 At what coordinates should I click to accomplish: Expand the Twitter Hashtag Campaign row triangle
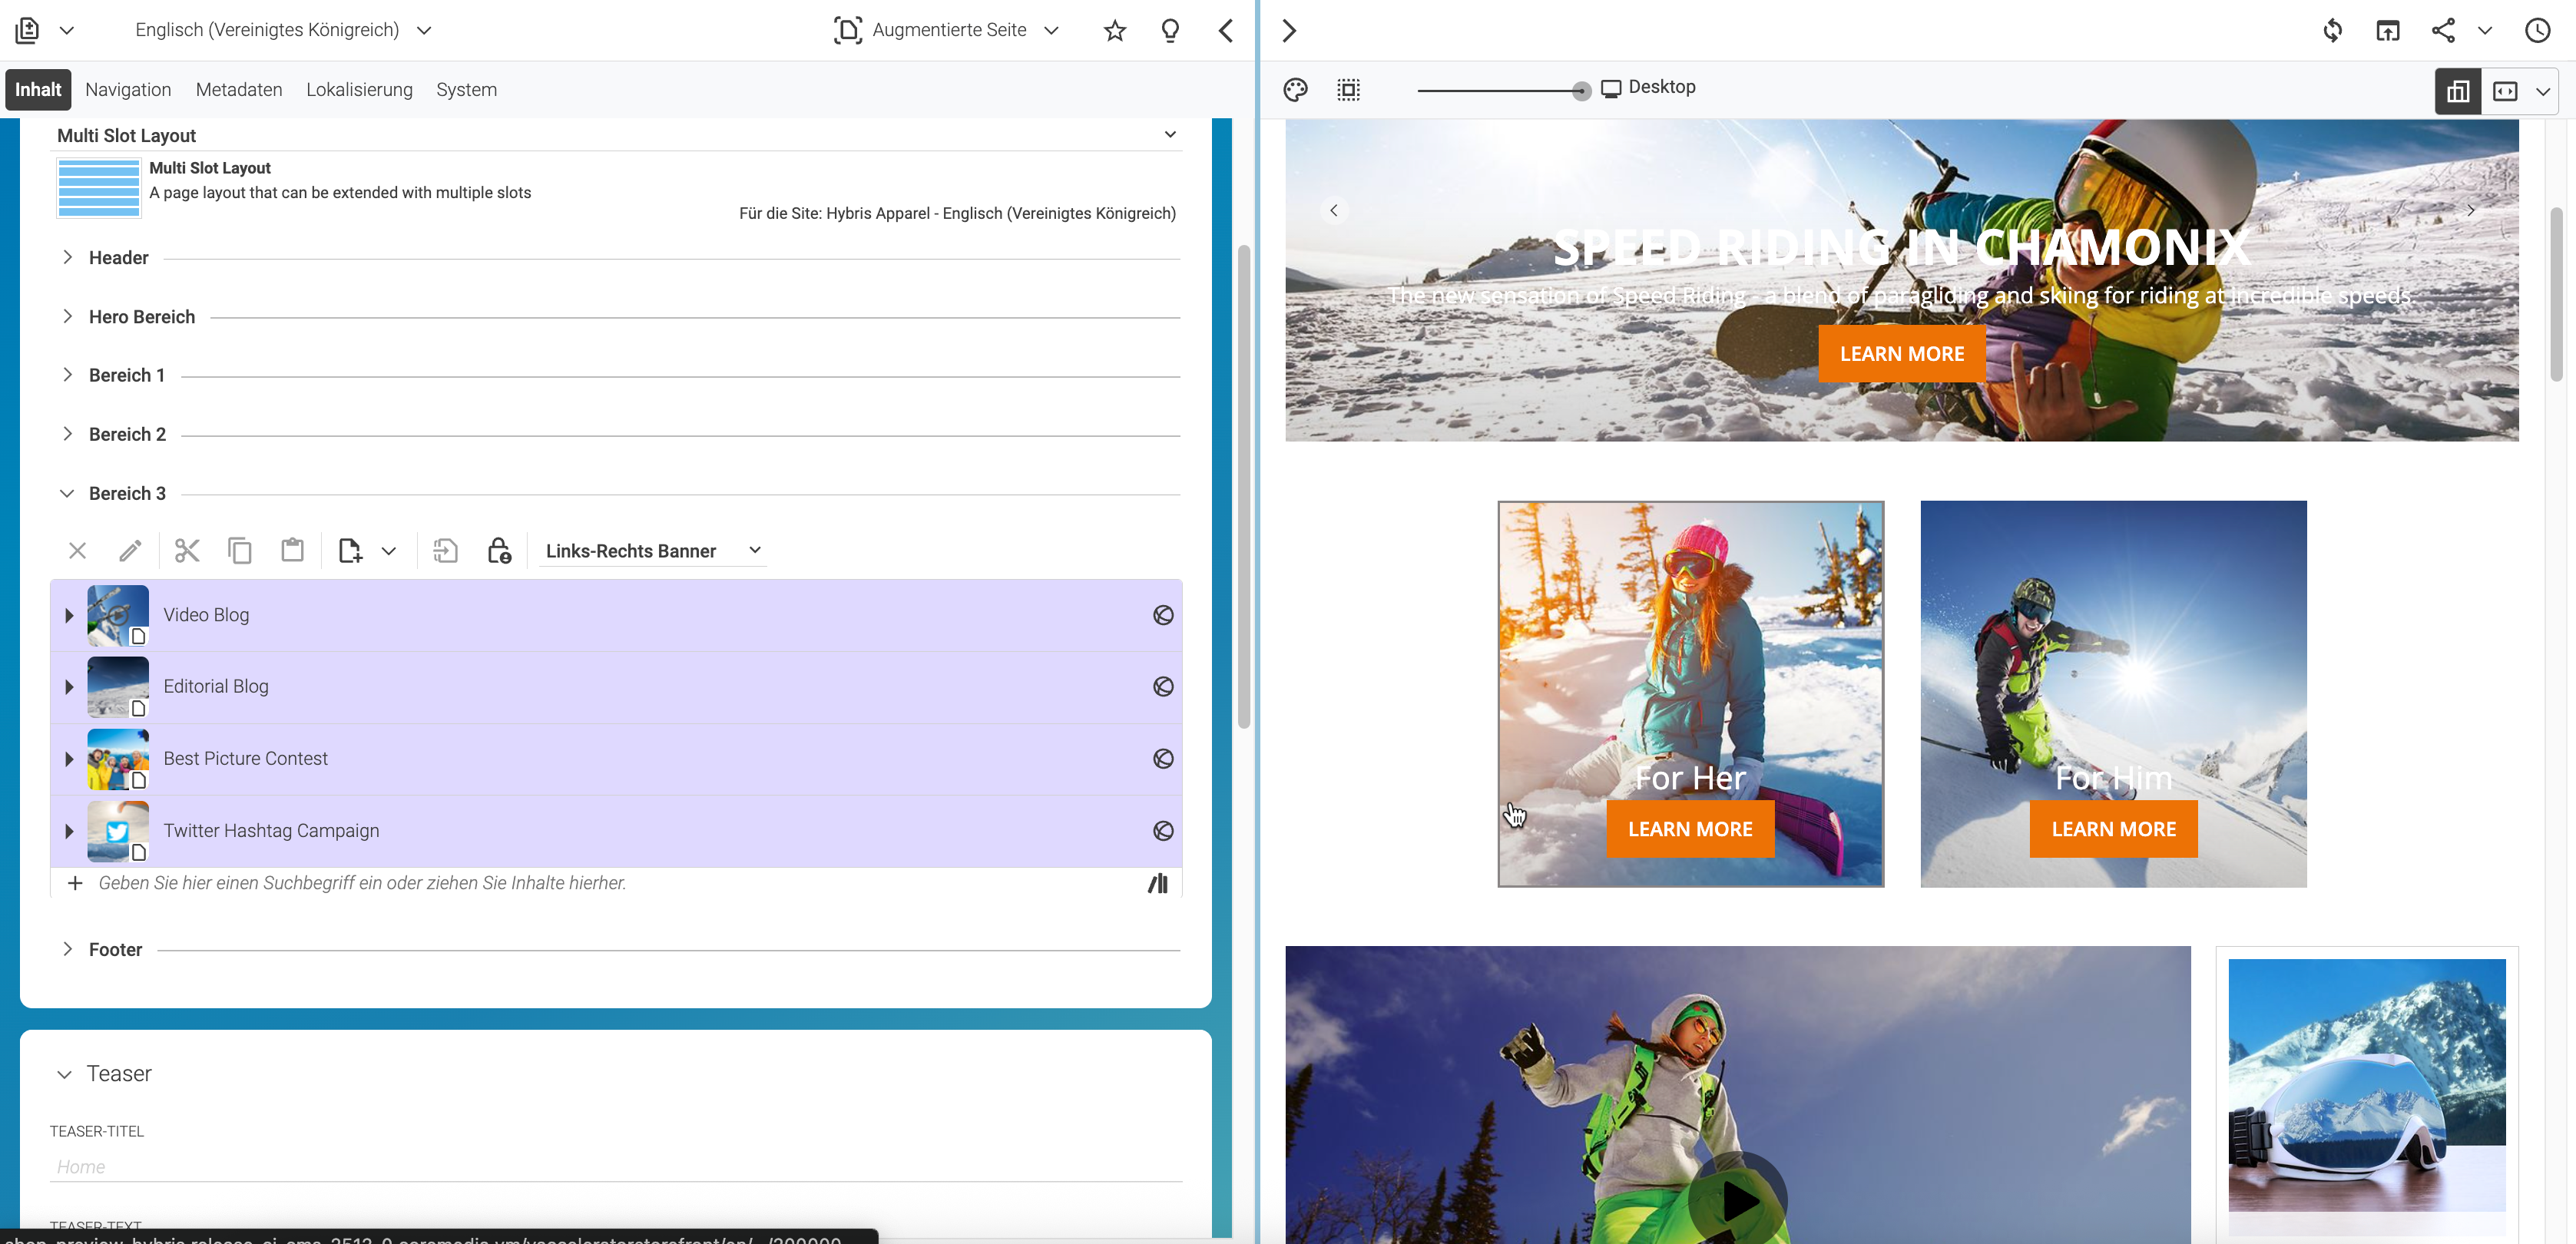point(69,831)
